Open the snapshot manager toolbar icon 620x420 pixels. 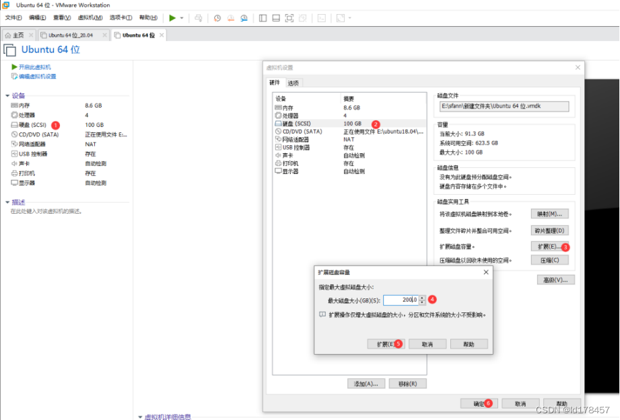click(244, 17)
